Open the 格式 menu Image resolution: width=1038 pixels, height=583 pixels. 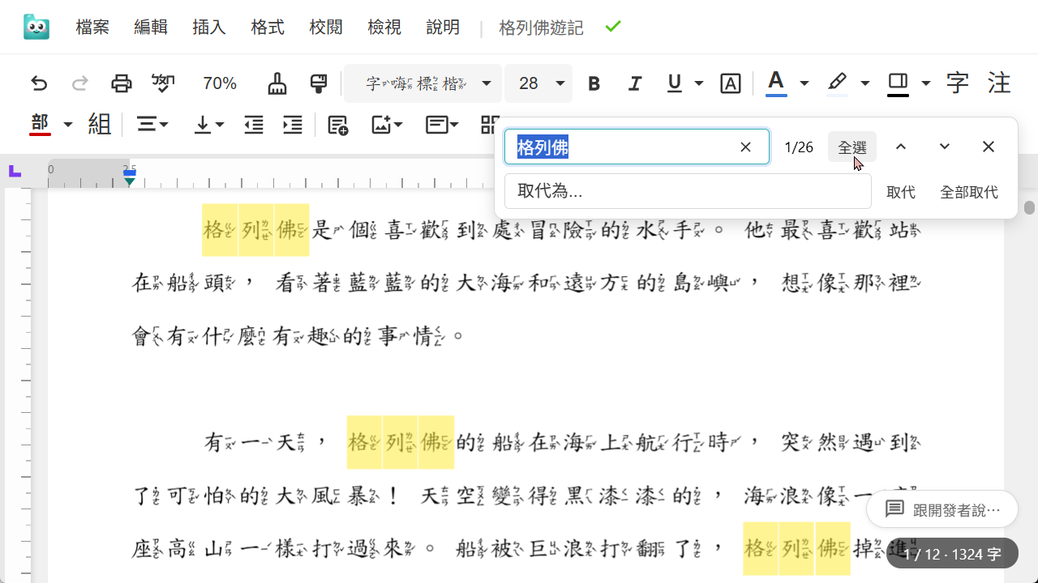pyautogui.click(x=268, y=28)
